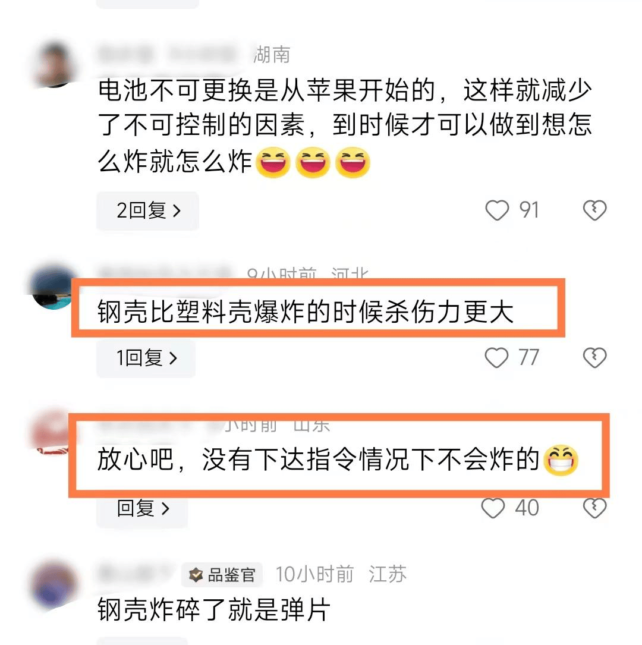Tap broken heart on the 77-like comment
The height and width of the screenshot is (645, 642).
click(594, 357)
